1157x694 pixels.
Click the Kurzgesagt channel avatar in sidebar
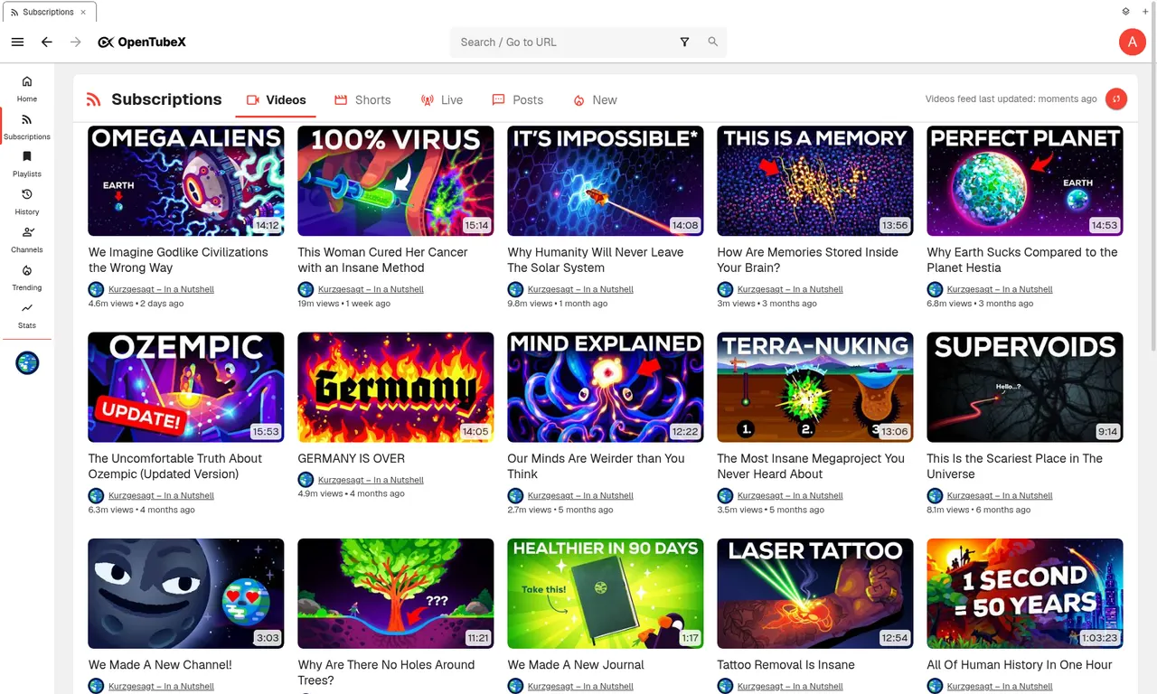tap(27, 362)
